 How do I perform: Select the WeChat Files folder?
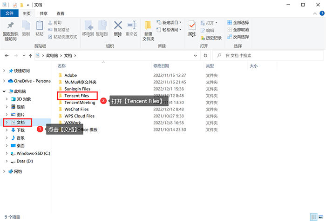point(76,109)
